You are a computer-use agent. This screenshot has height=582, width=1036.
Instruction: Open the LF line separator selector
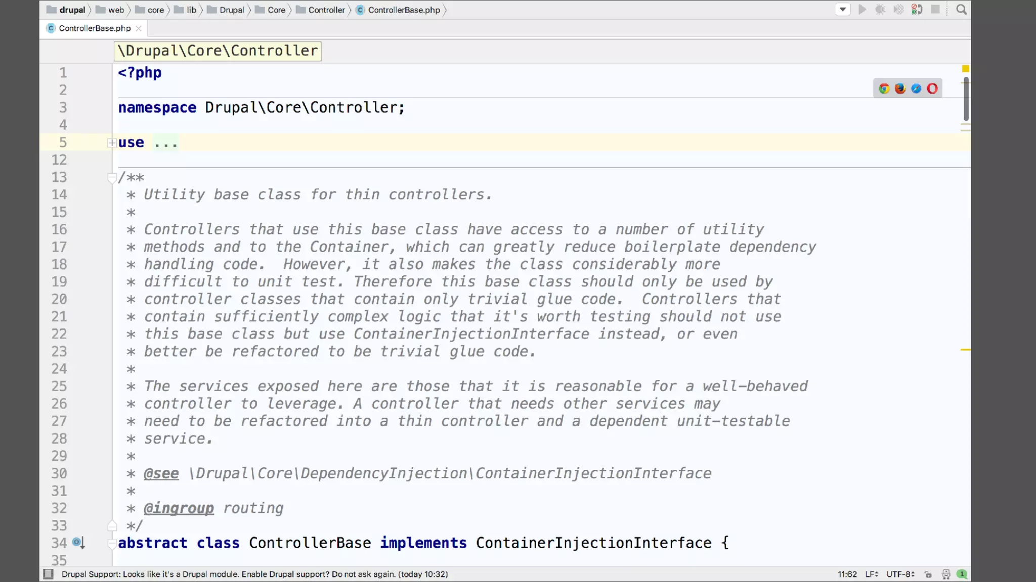pyautogui.click(x=871, y=574)
